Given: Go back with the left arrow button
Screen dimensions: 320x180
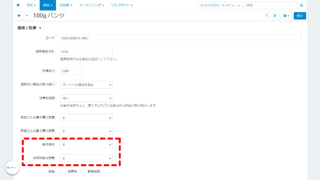Looking at the screenshot, I should (x=19, y=16).
